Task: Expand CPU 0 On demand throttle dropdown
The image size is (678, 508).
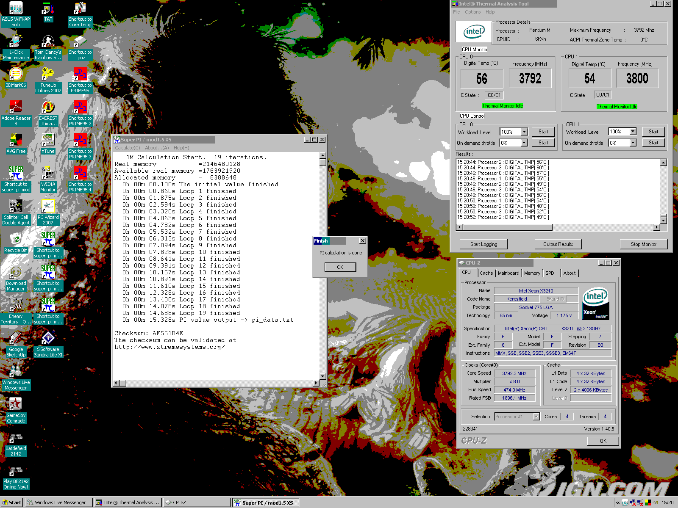Action: 524,143
